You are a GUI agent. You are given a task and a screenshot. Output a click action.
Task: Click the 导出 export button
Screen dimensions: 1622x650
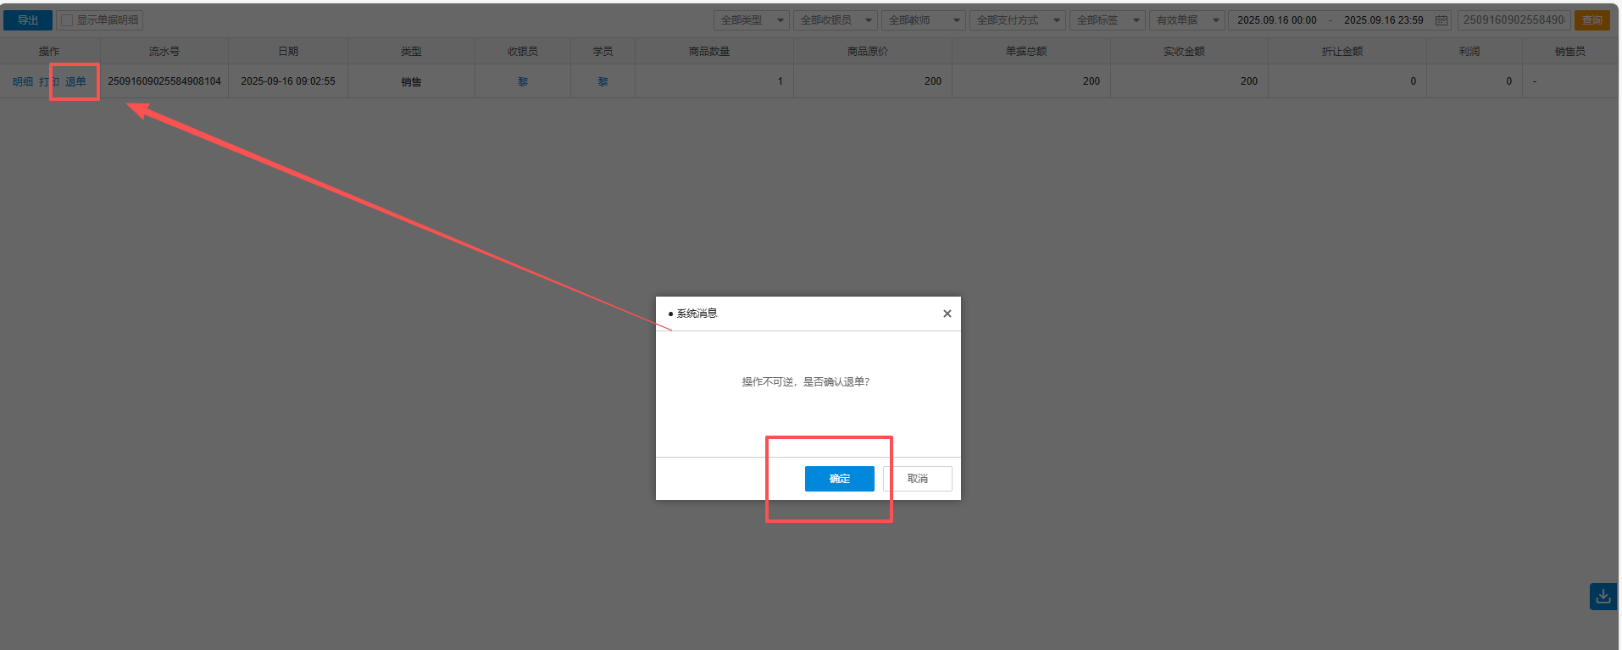pyautogui.click(x=28, y=20)
